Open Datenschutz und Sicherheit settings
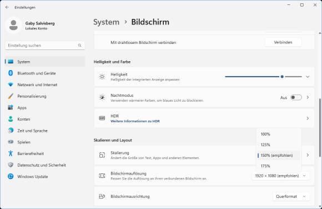Image resolution: width=322 pixels, height=209 pixels. click(45, 165)
